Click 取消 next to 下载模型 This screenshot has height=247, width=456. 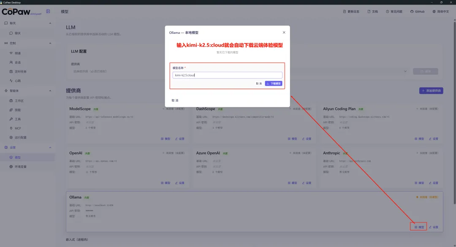click(259, 84)
